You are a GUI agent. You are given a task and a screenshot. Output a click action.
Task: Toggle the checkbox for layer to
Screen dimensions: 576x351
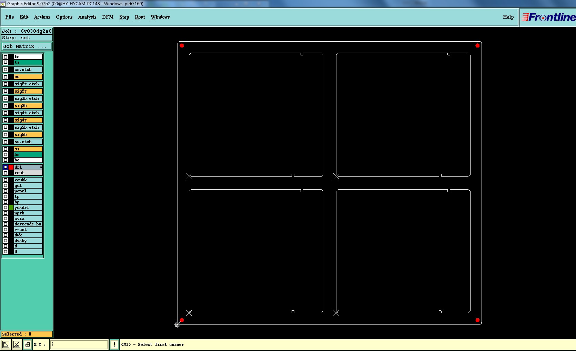(x=6, y=57)
